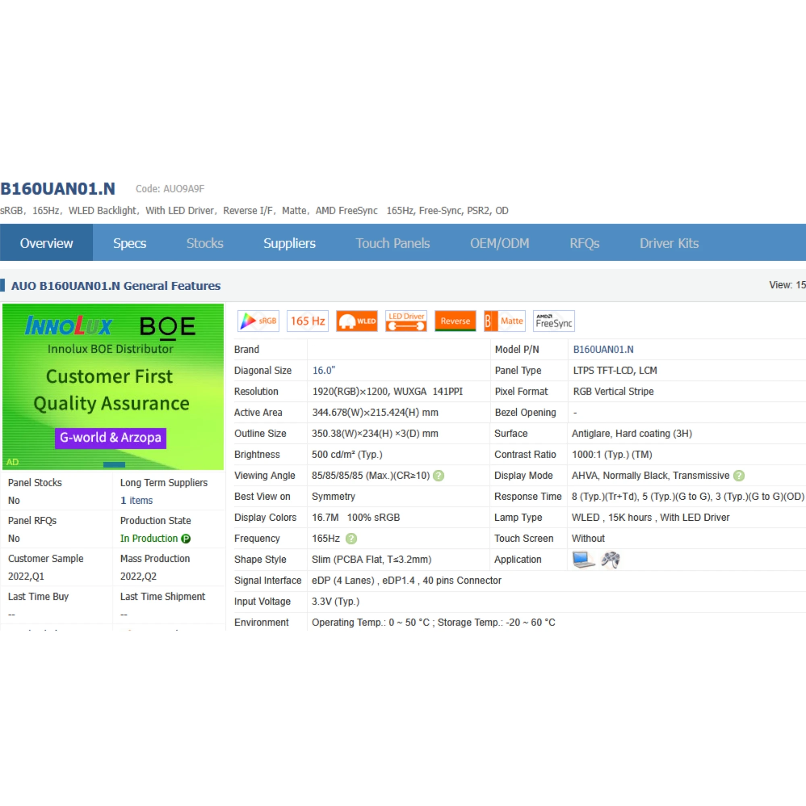The width and height of the screenshot is (806, 806).
Task: Open the Suppliers tab
Action: (x=289, y=243)
